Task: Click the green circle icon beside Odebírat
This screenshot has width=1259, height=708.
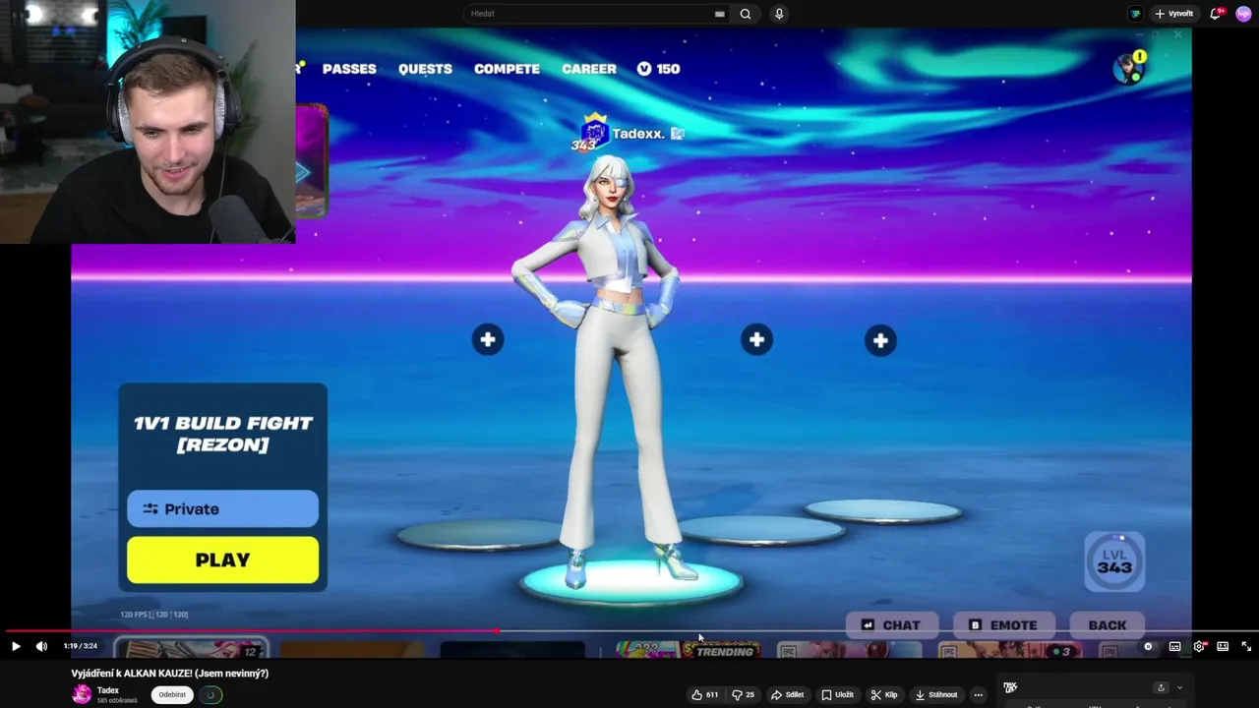Action: pyautogui.click(x=210, y=695)
